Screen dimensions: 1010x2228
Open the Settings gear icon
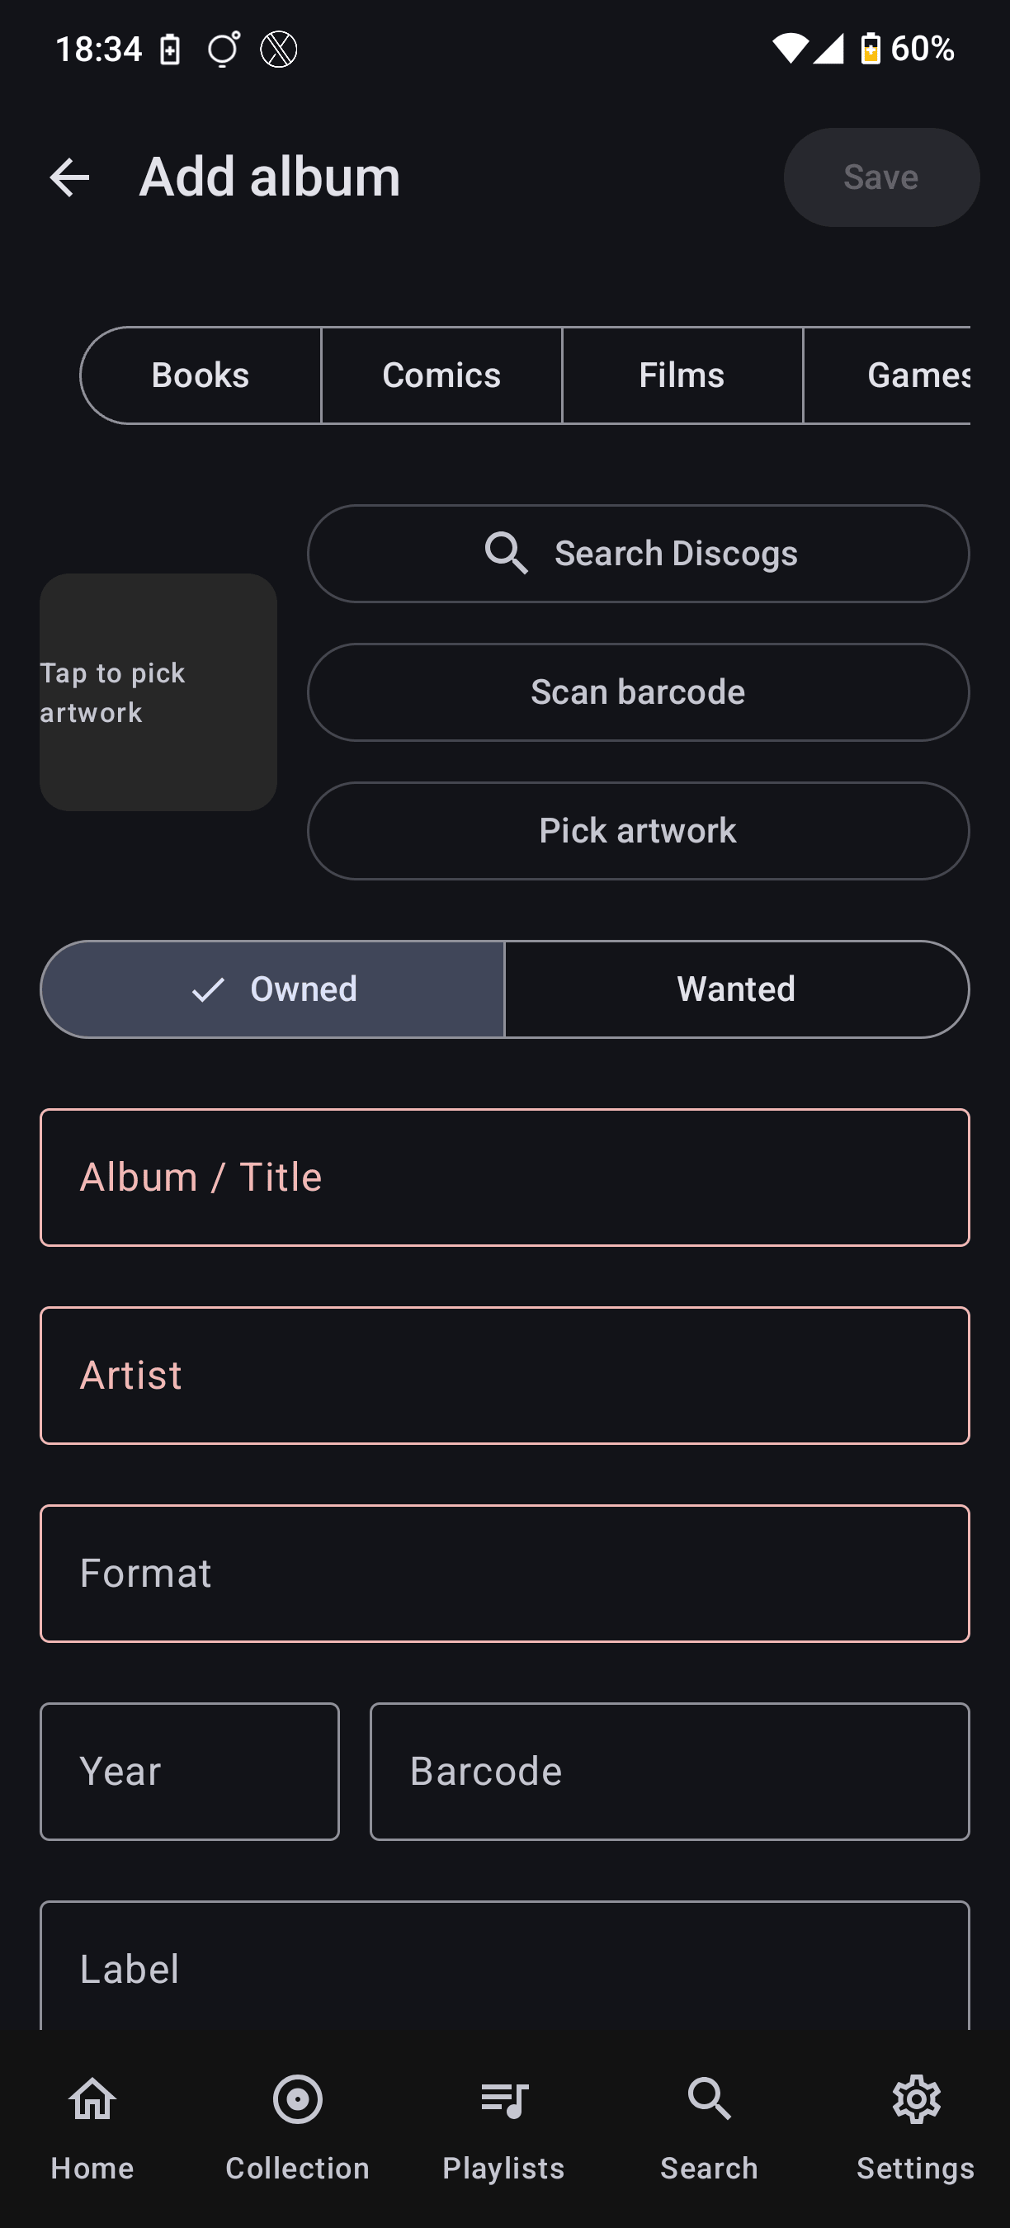click(x=916, y=2099)
